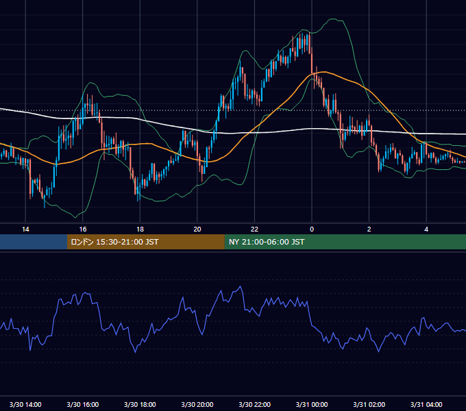The width and height of the screenshot is (466, 411).
Task: Click the ロンドン 15:30-21:00 JST session bar
Action: coord(145,242)
